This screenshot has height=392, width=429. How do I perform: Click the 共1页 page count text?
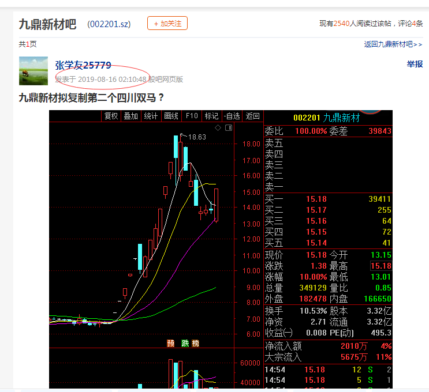tap(28, 44)
